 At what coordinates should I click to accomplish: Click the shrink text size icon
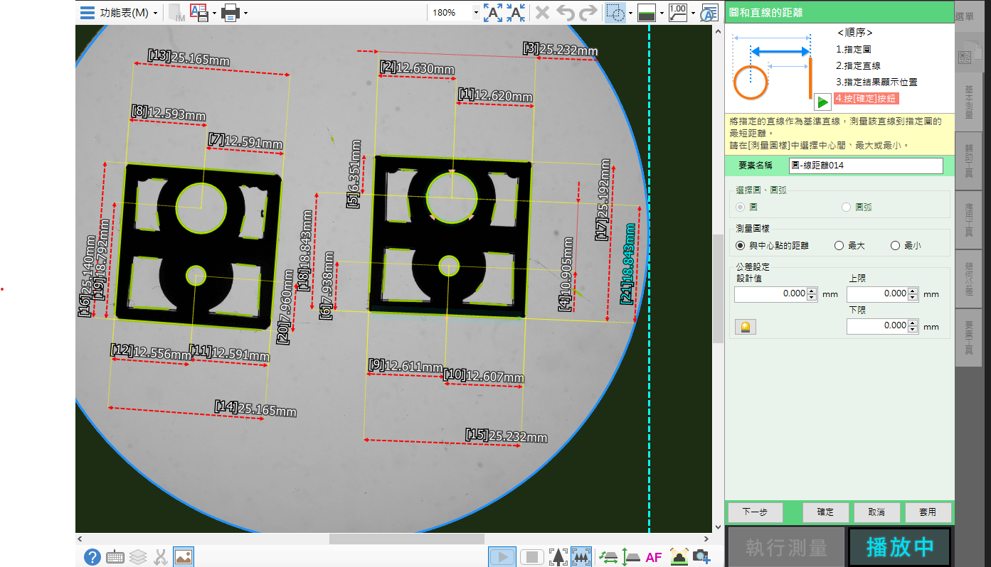(x=516, y=13)
